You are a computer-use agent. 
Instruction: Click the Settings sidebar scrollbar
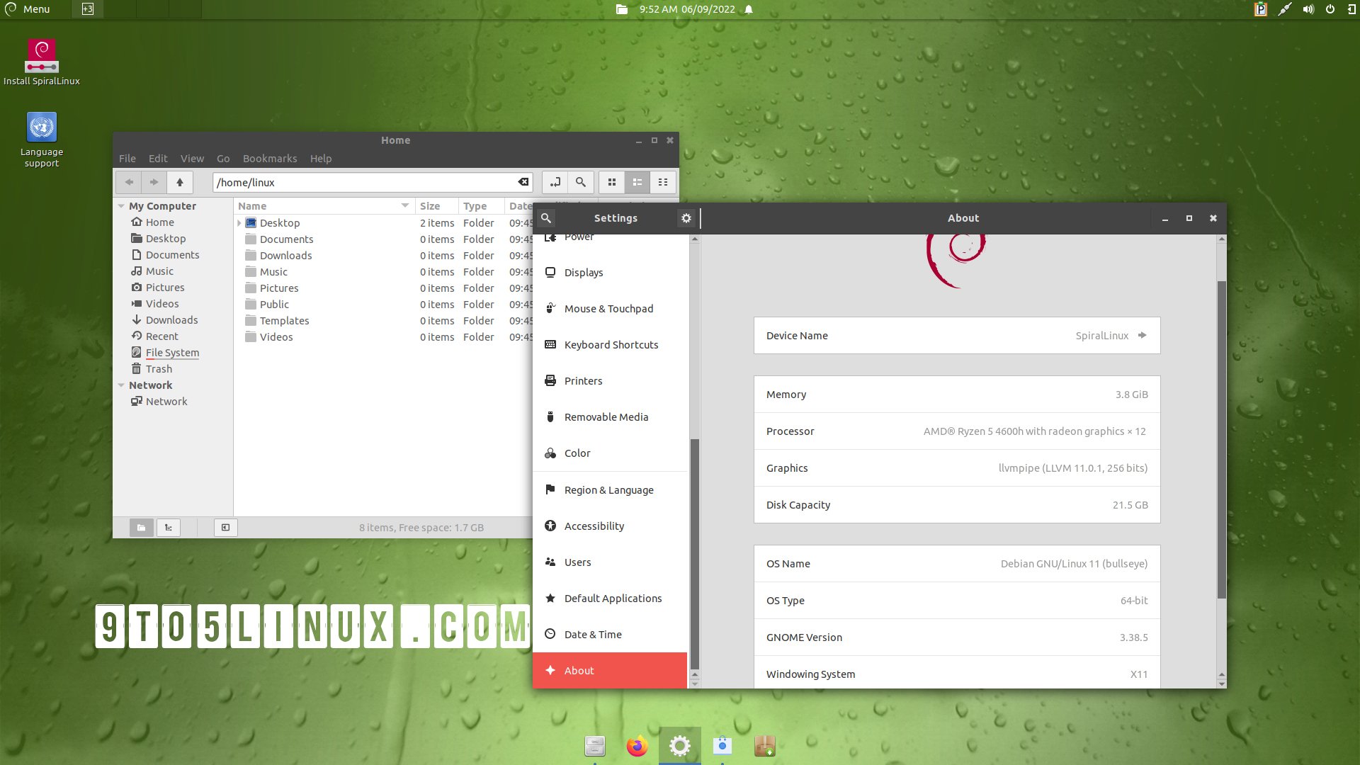(x=695, y=552)
